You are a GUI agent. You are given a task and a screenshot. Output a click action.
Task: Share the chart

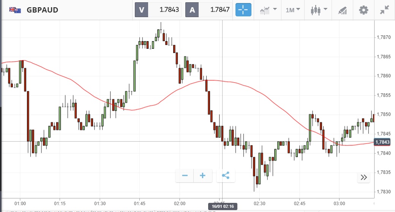click(x=225, y=175)
